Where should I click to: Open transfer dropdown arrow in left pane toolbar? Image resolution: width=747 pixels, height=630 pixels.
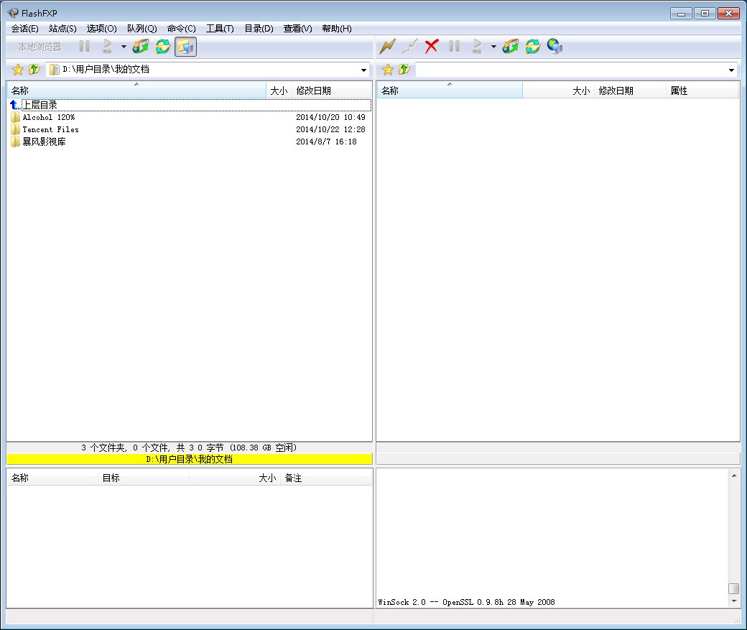coord(124,47)
